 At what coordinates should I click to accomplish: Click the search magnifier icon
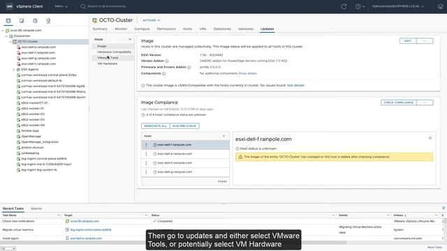pyautogui.click(x=83, y=6)
